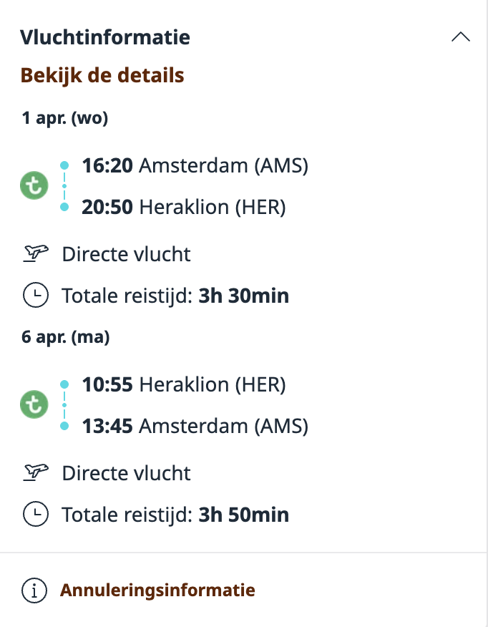
Task: Click the 6 apr. (ma) date heading
Action: 66,336
